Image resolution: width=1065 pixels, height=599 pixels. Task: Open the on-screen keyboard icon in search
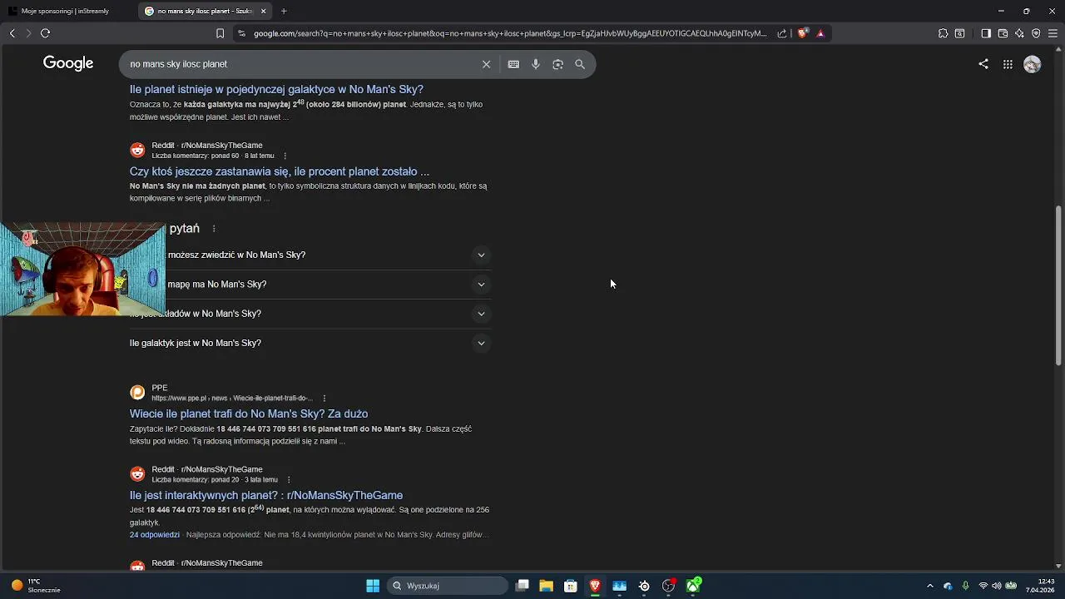(x=513, y=64)
